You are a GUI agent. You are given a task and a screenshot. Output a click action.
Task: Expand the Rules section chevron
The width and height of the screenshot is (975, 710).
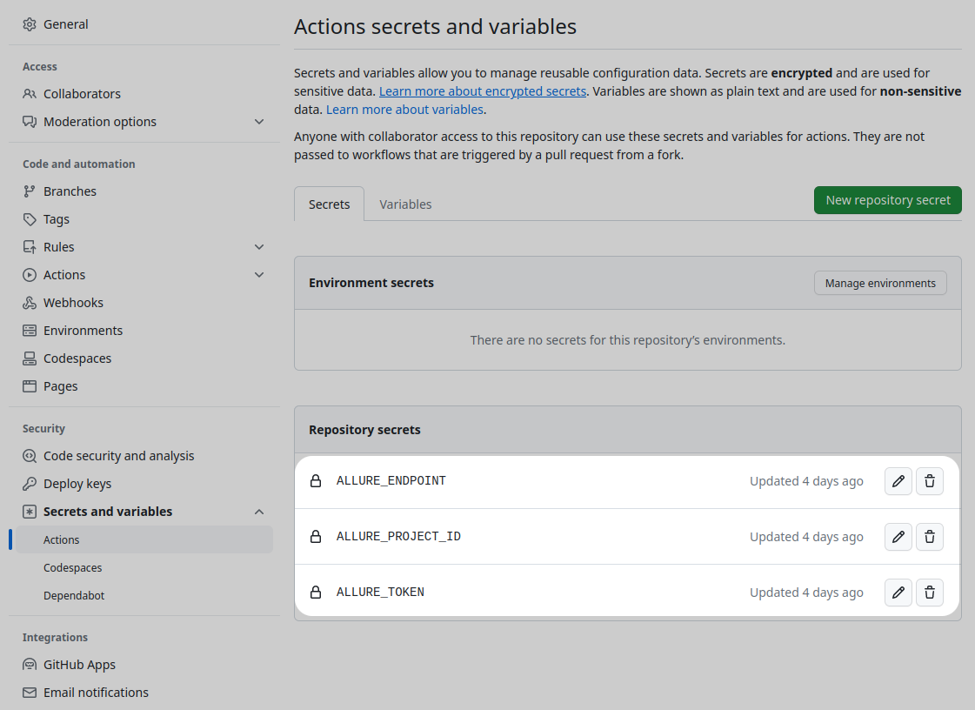pos(258,246)
